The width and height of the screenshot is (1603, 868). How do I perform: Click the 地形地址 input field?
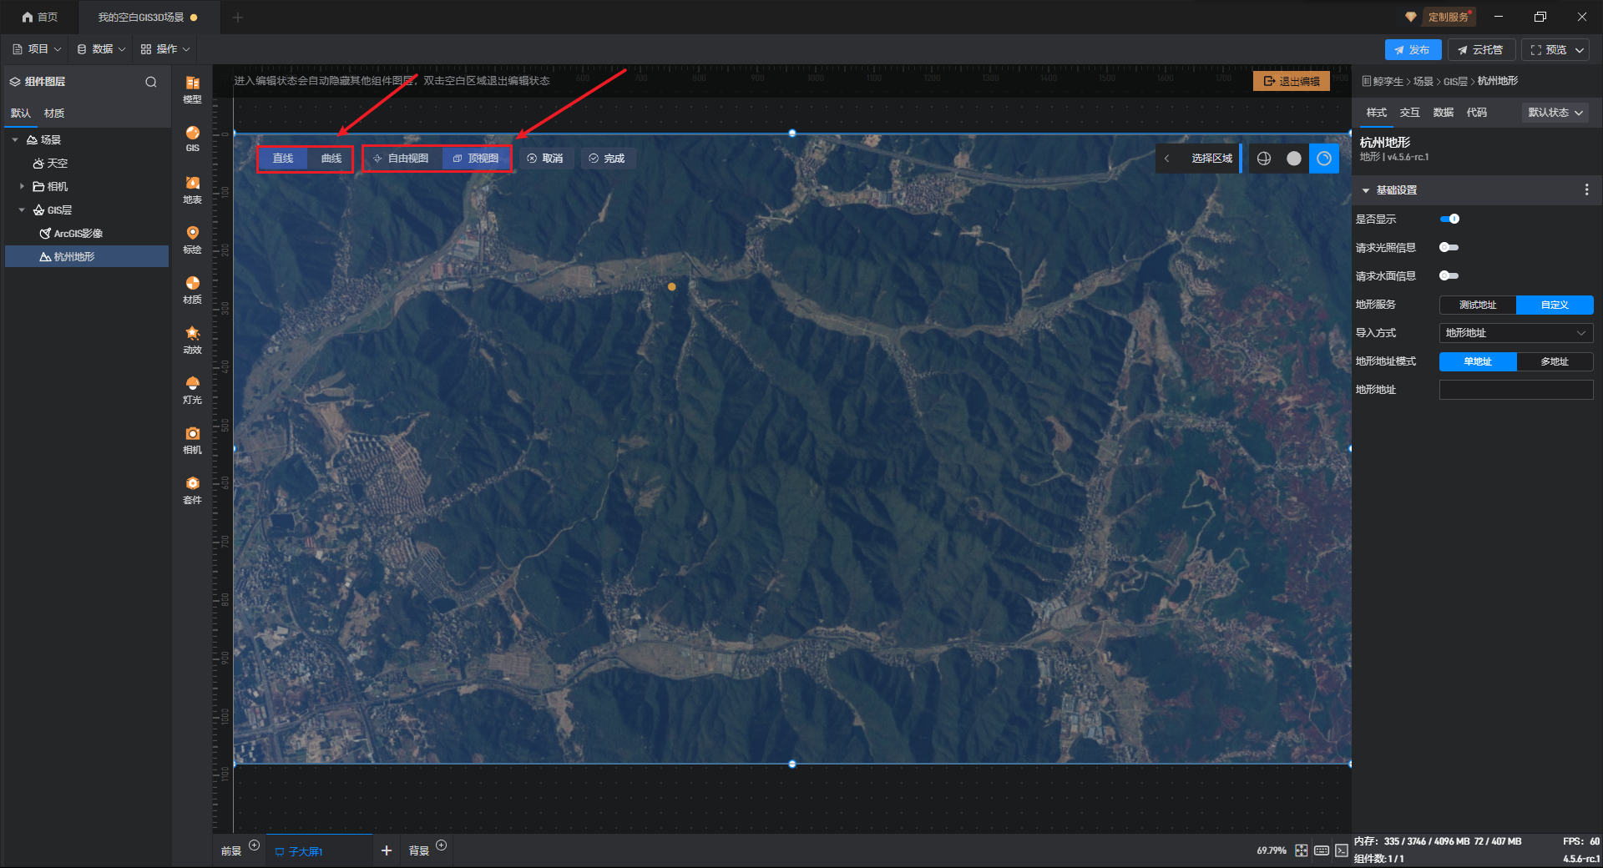[x=1515, y=390]
